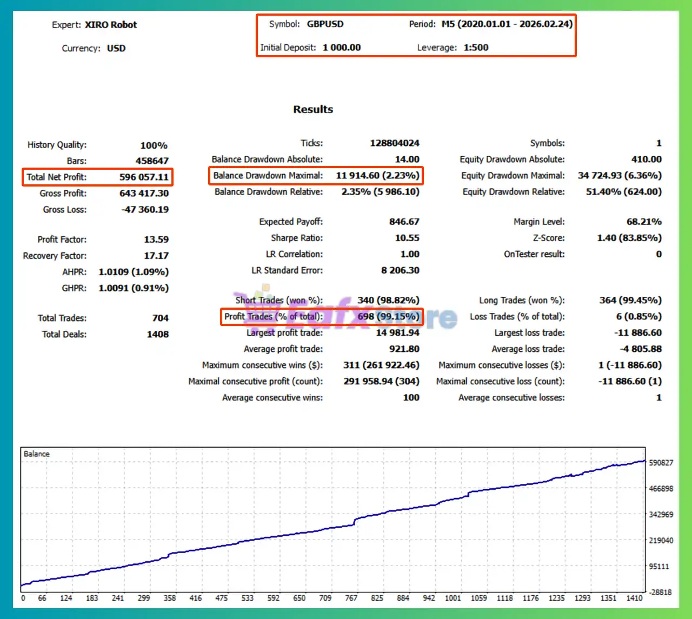692x619 pixels.
Task: Click the Balance label on the chart
Action: tap(37, 454)
